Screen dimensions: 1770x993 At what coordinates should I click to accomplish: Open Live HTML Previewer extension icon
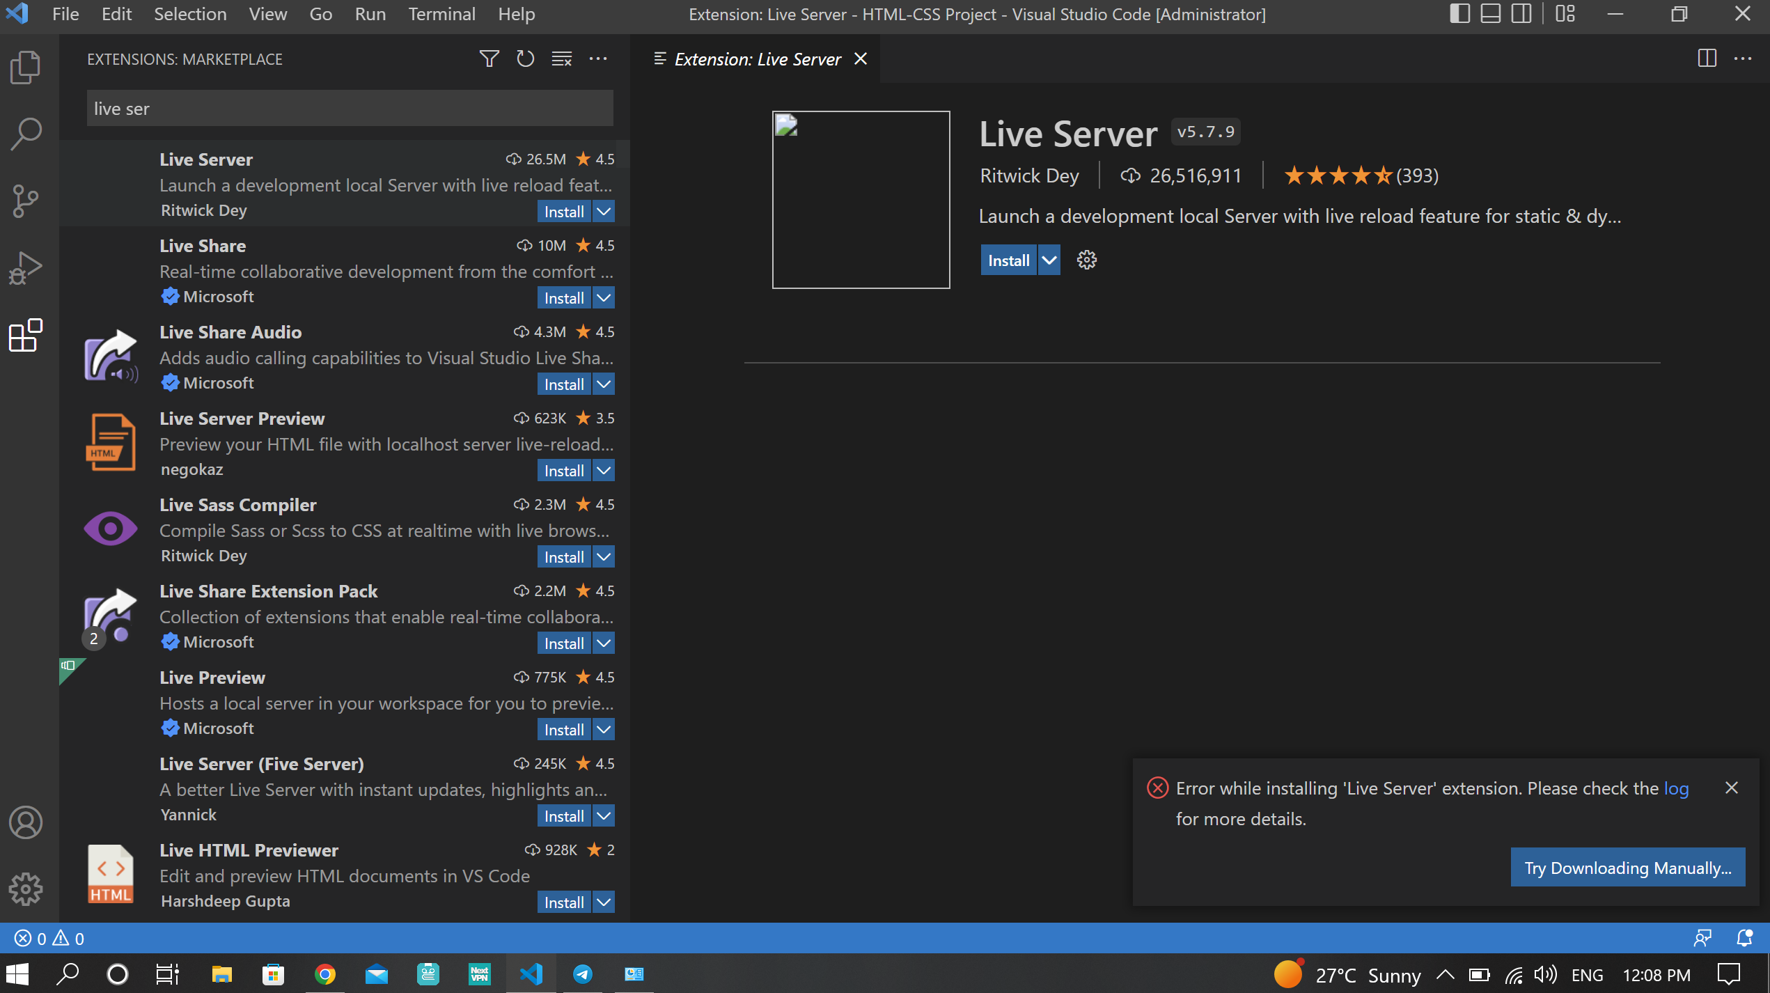point(111,873)
